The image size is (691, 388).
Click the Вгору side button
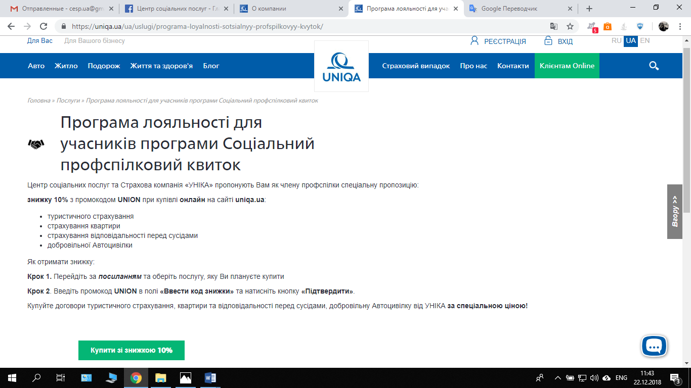[675, 212]
